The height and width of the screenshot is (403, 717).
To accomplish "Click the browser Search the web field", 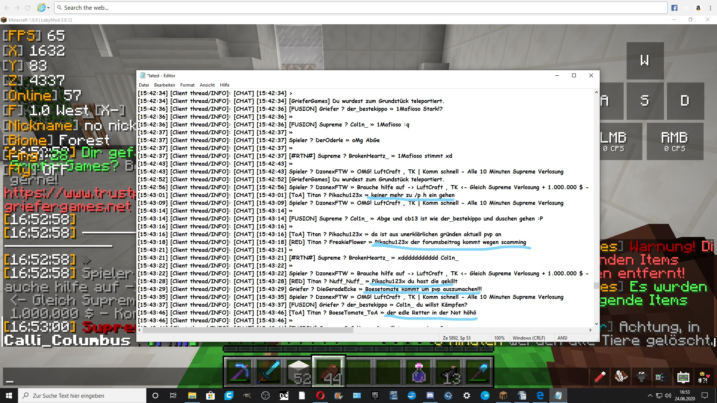I will click(x=361, y=7).
